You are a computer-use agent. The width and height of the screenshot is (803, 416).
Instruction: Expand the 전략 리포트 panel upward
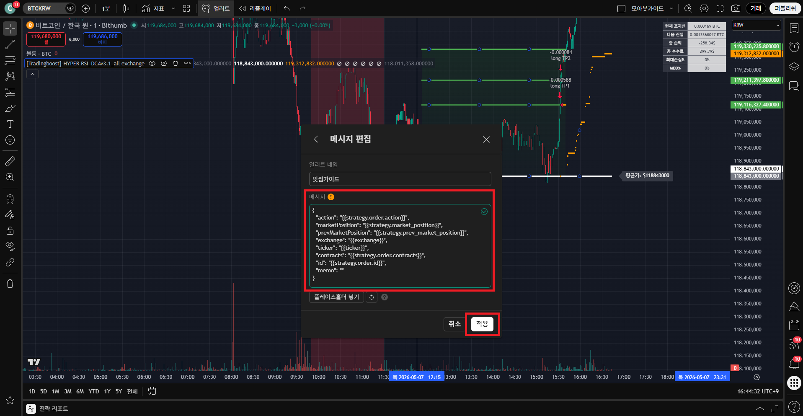point(760,408)
